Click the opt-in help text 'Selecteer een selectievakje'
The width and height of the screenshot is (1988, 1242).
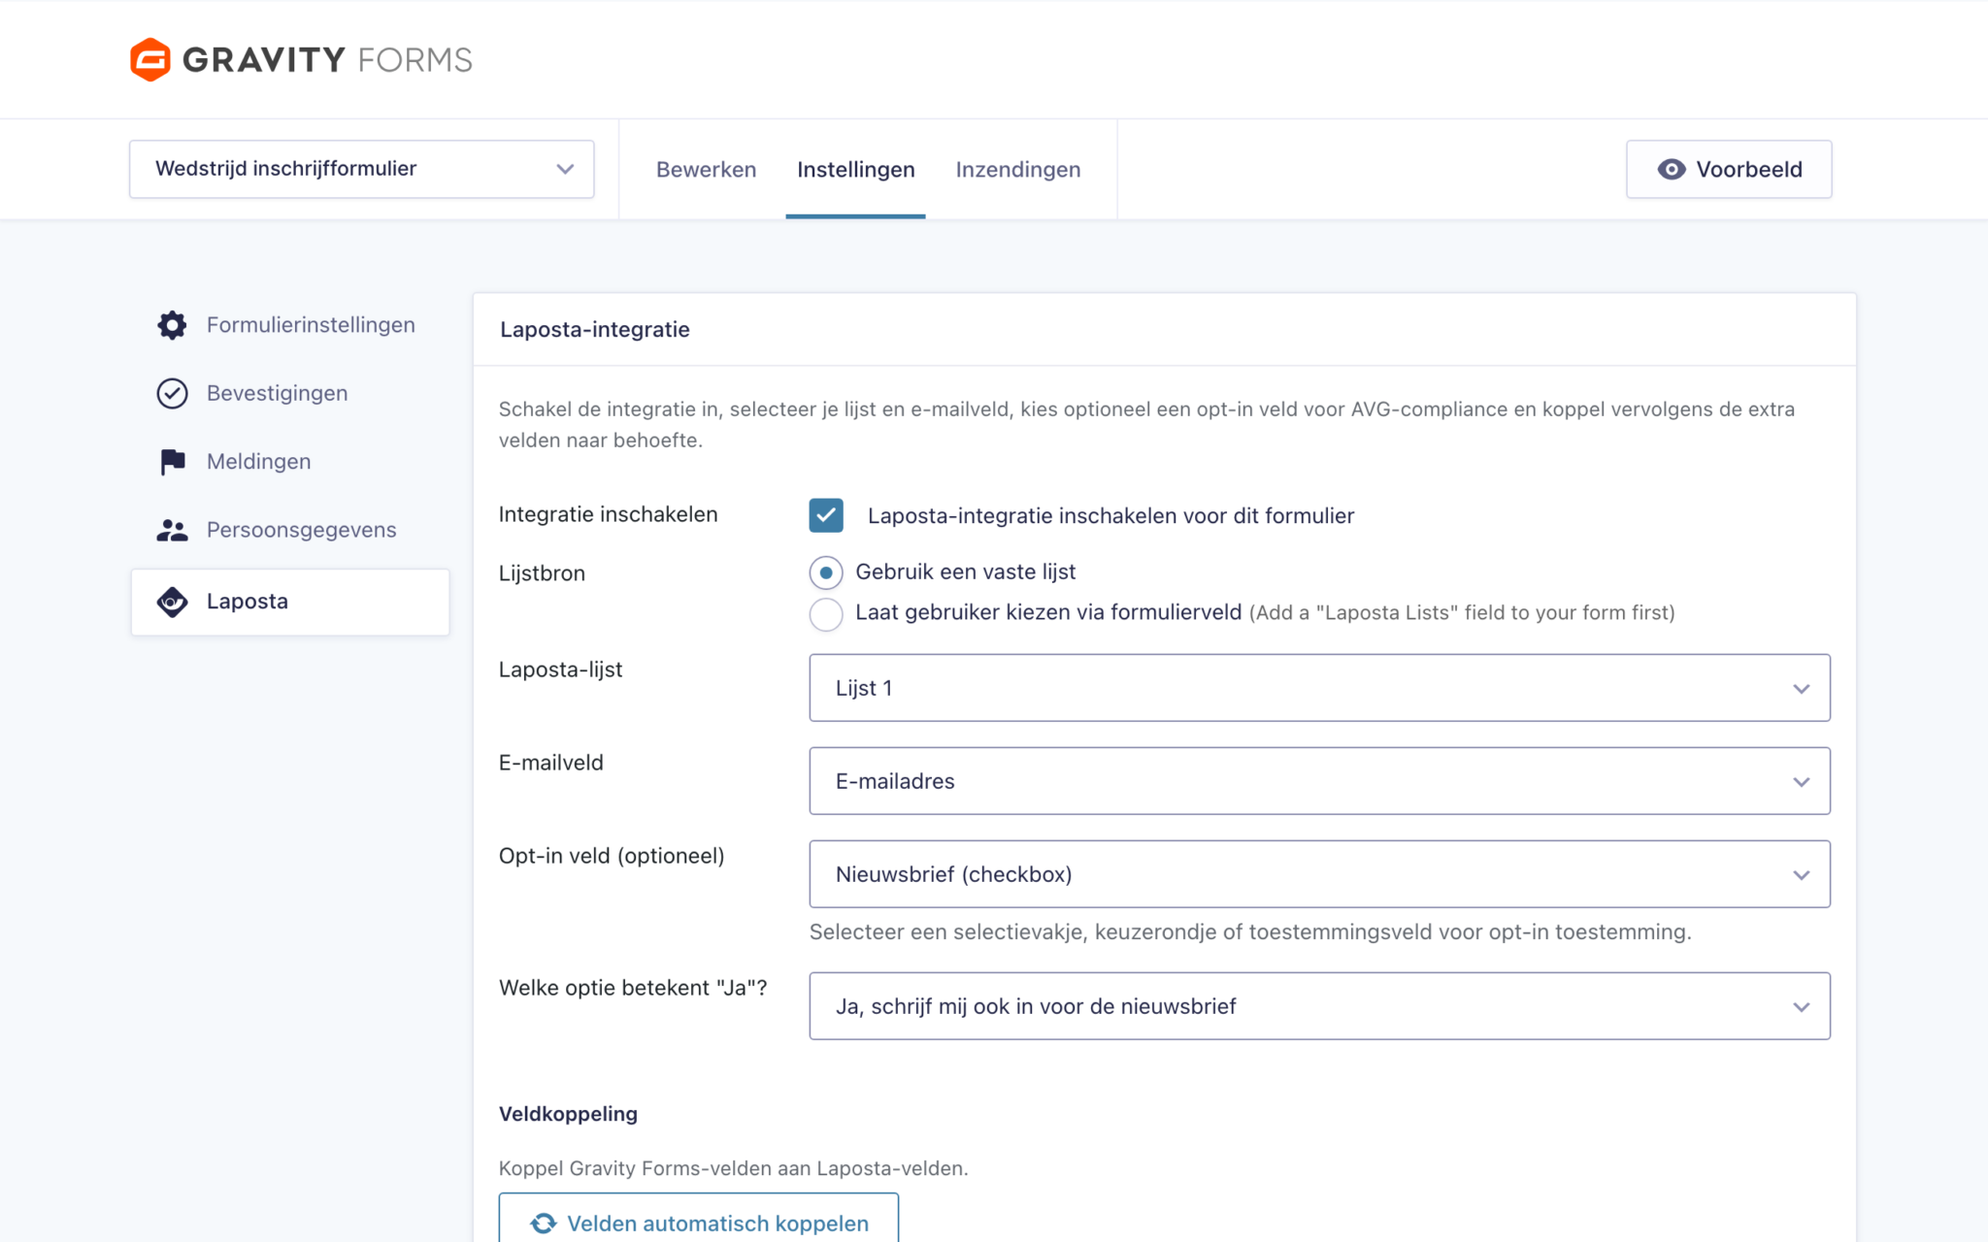[1250, 932]
